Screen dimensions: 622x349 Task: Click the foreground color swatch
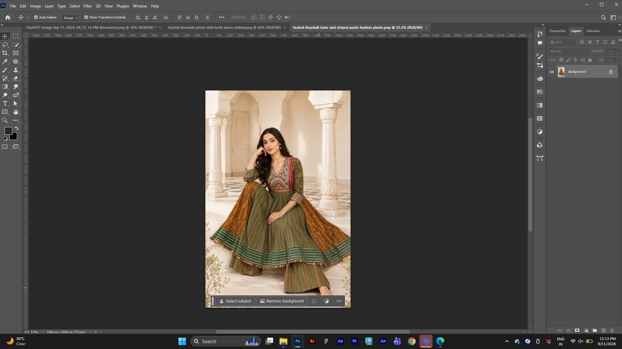point(8,131)
